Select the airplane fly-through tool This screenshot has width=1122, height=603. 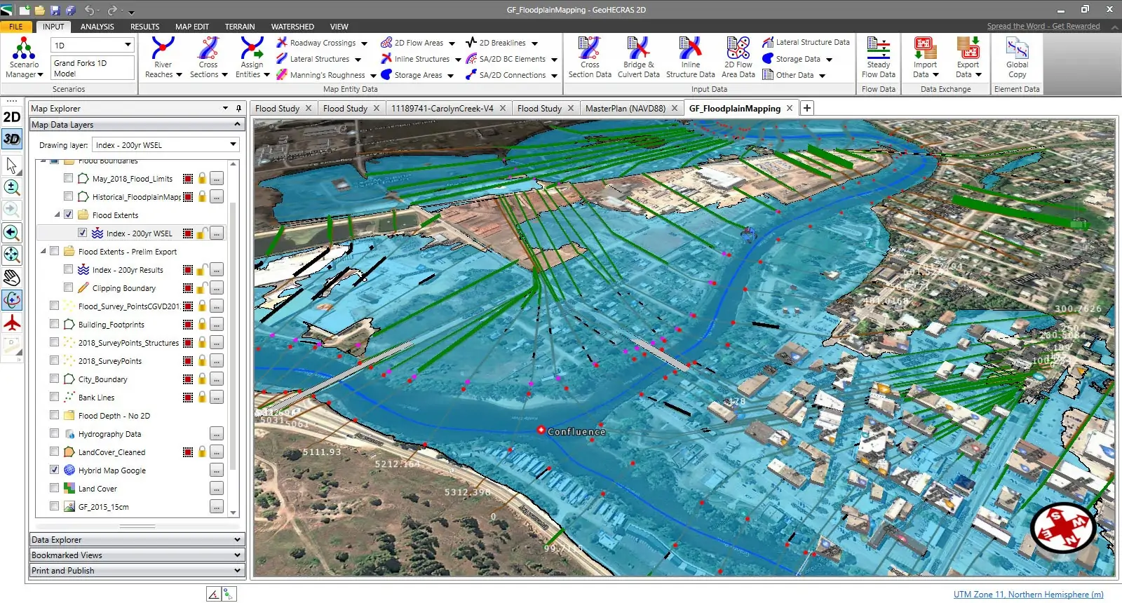(12, 323)
